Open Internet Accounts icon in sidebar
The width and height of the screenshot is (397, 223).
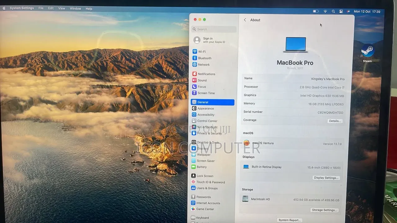193,203
